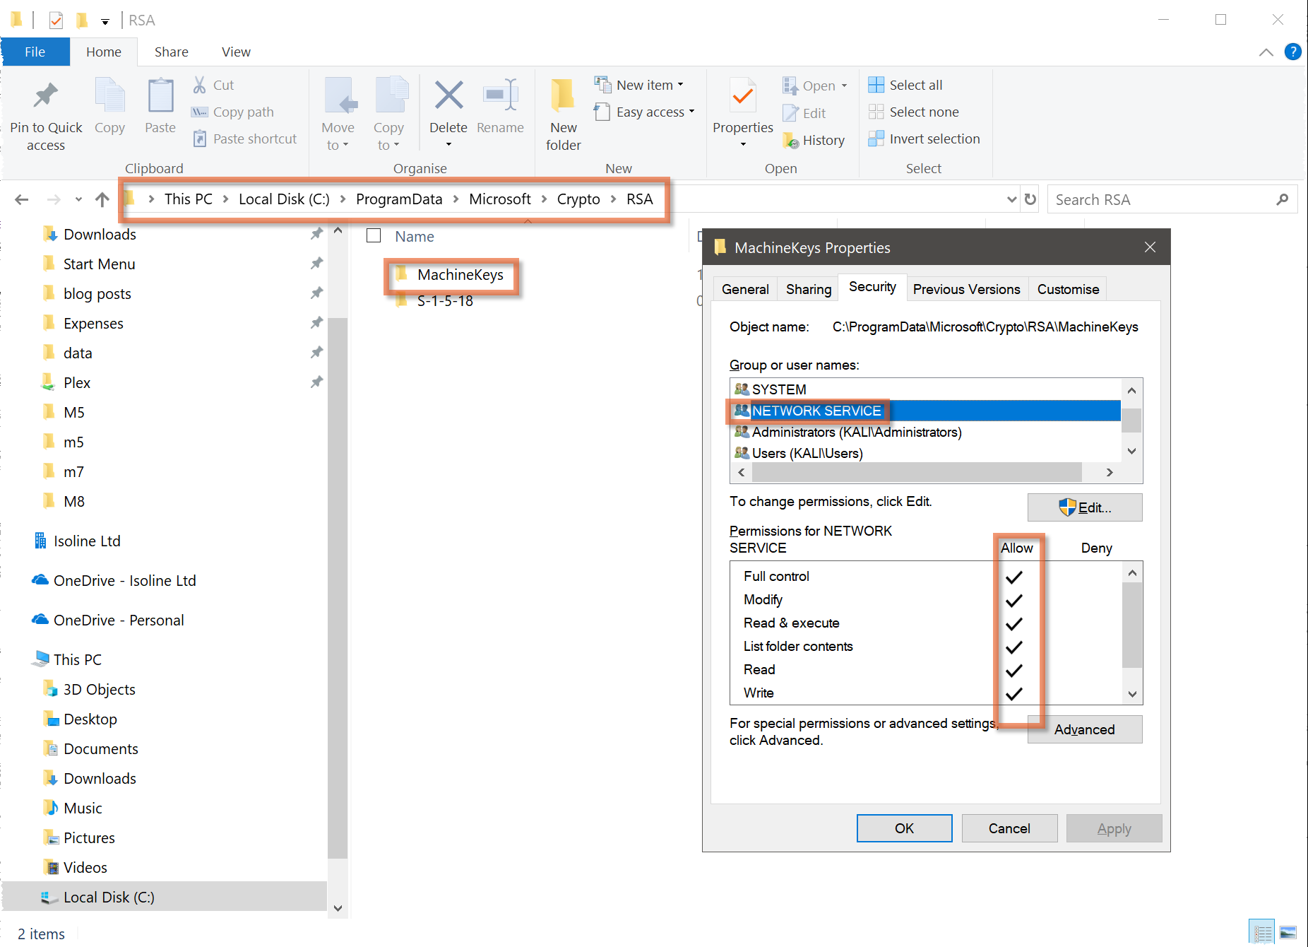Click the Cancel button
This screenshot has height=947, width=1308.
1009,828
